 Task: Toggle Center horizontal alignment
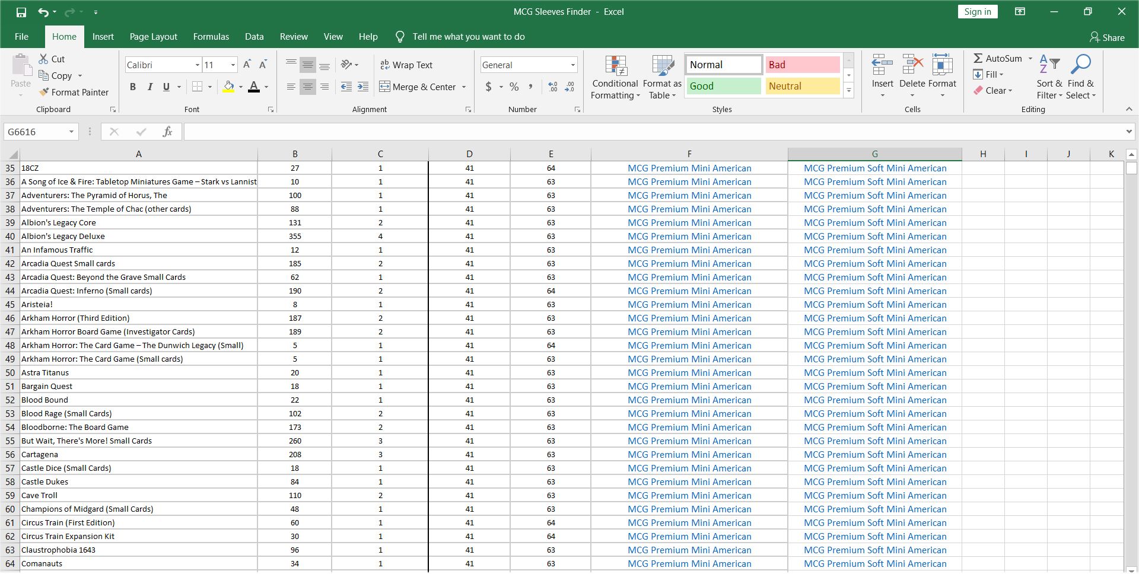point(307,87)
